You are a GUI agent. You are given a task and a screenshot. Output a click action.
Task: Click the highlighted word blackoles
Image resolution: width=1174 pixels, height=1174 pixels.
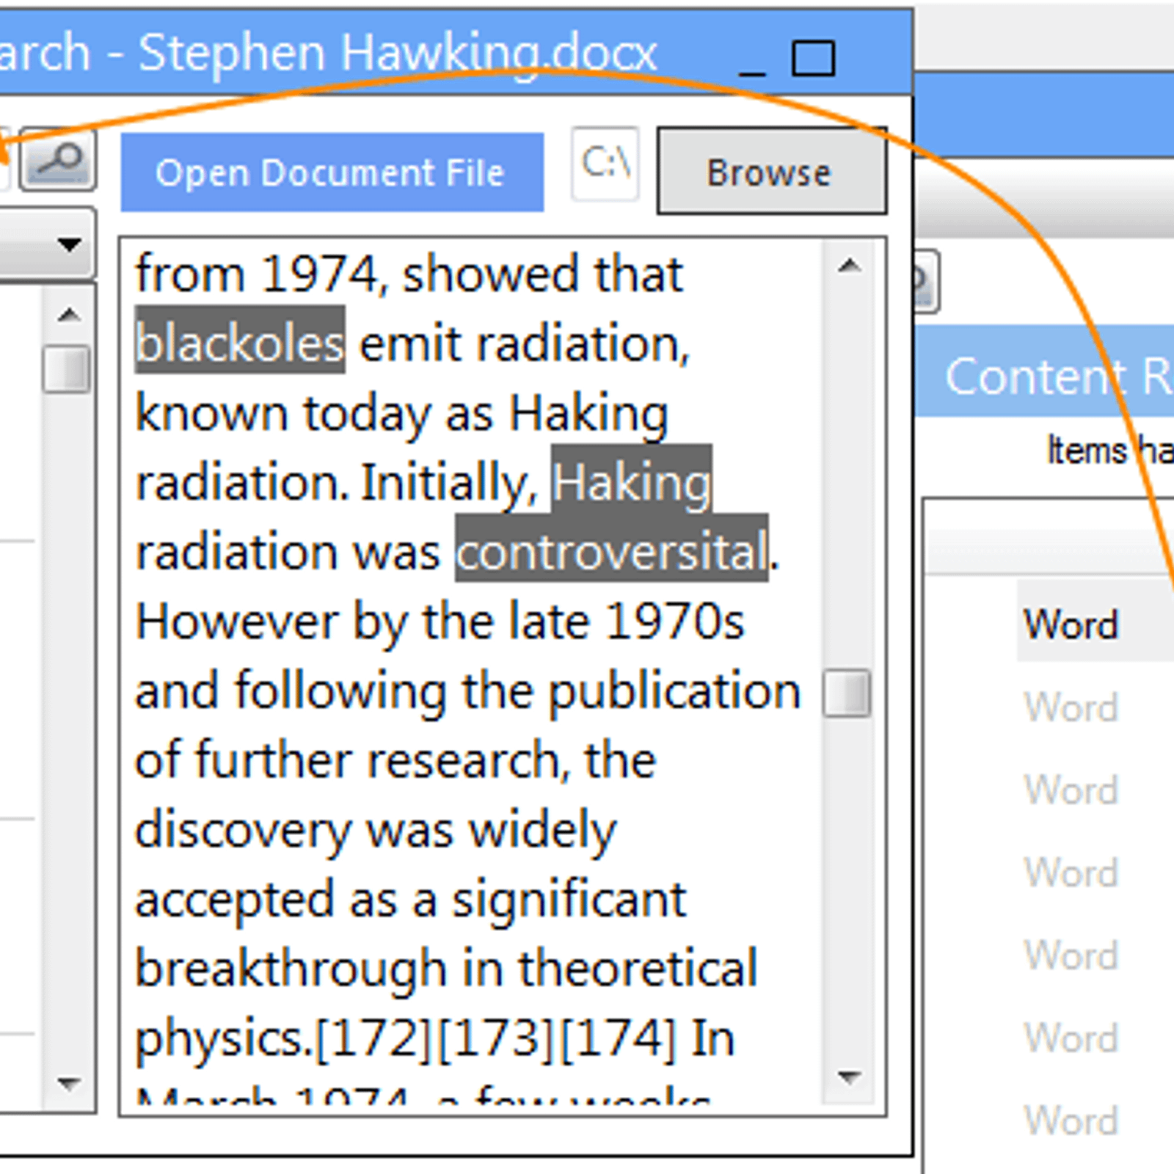pyautogui.click(x=240, y=340)
